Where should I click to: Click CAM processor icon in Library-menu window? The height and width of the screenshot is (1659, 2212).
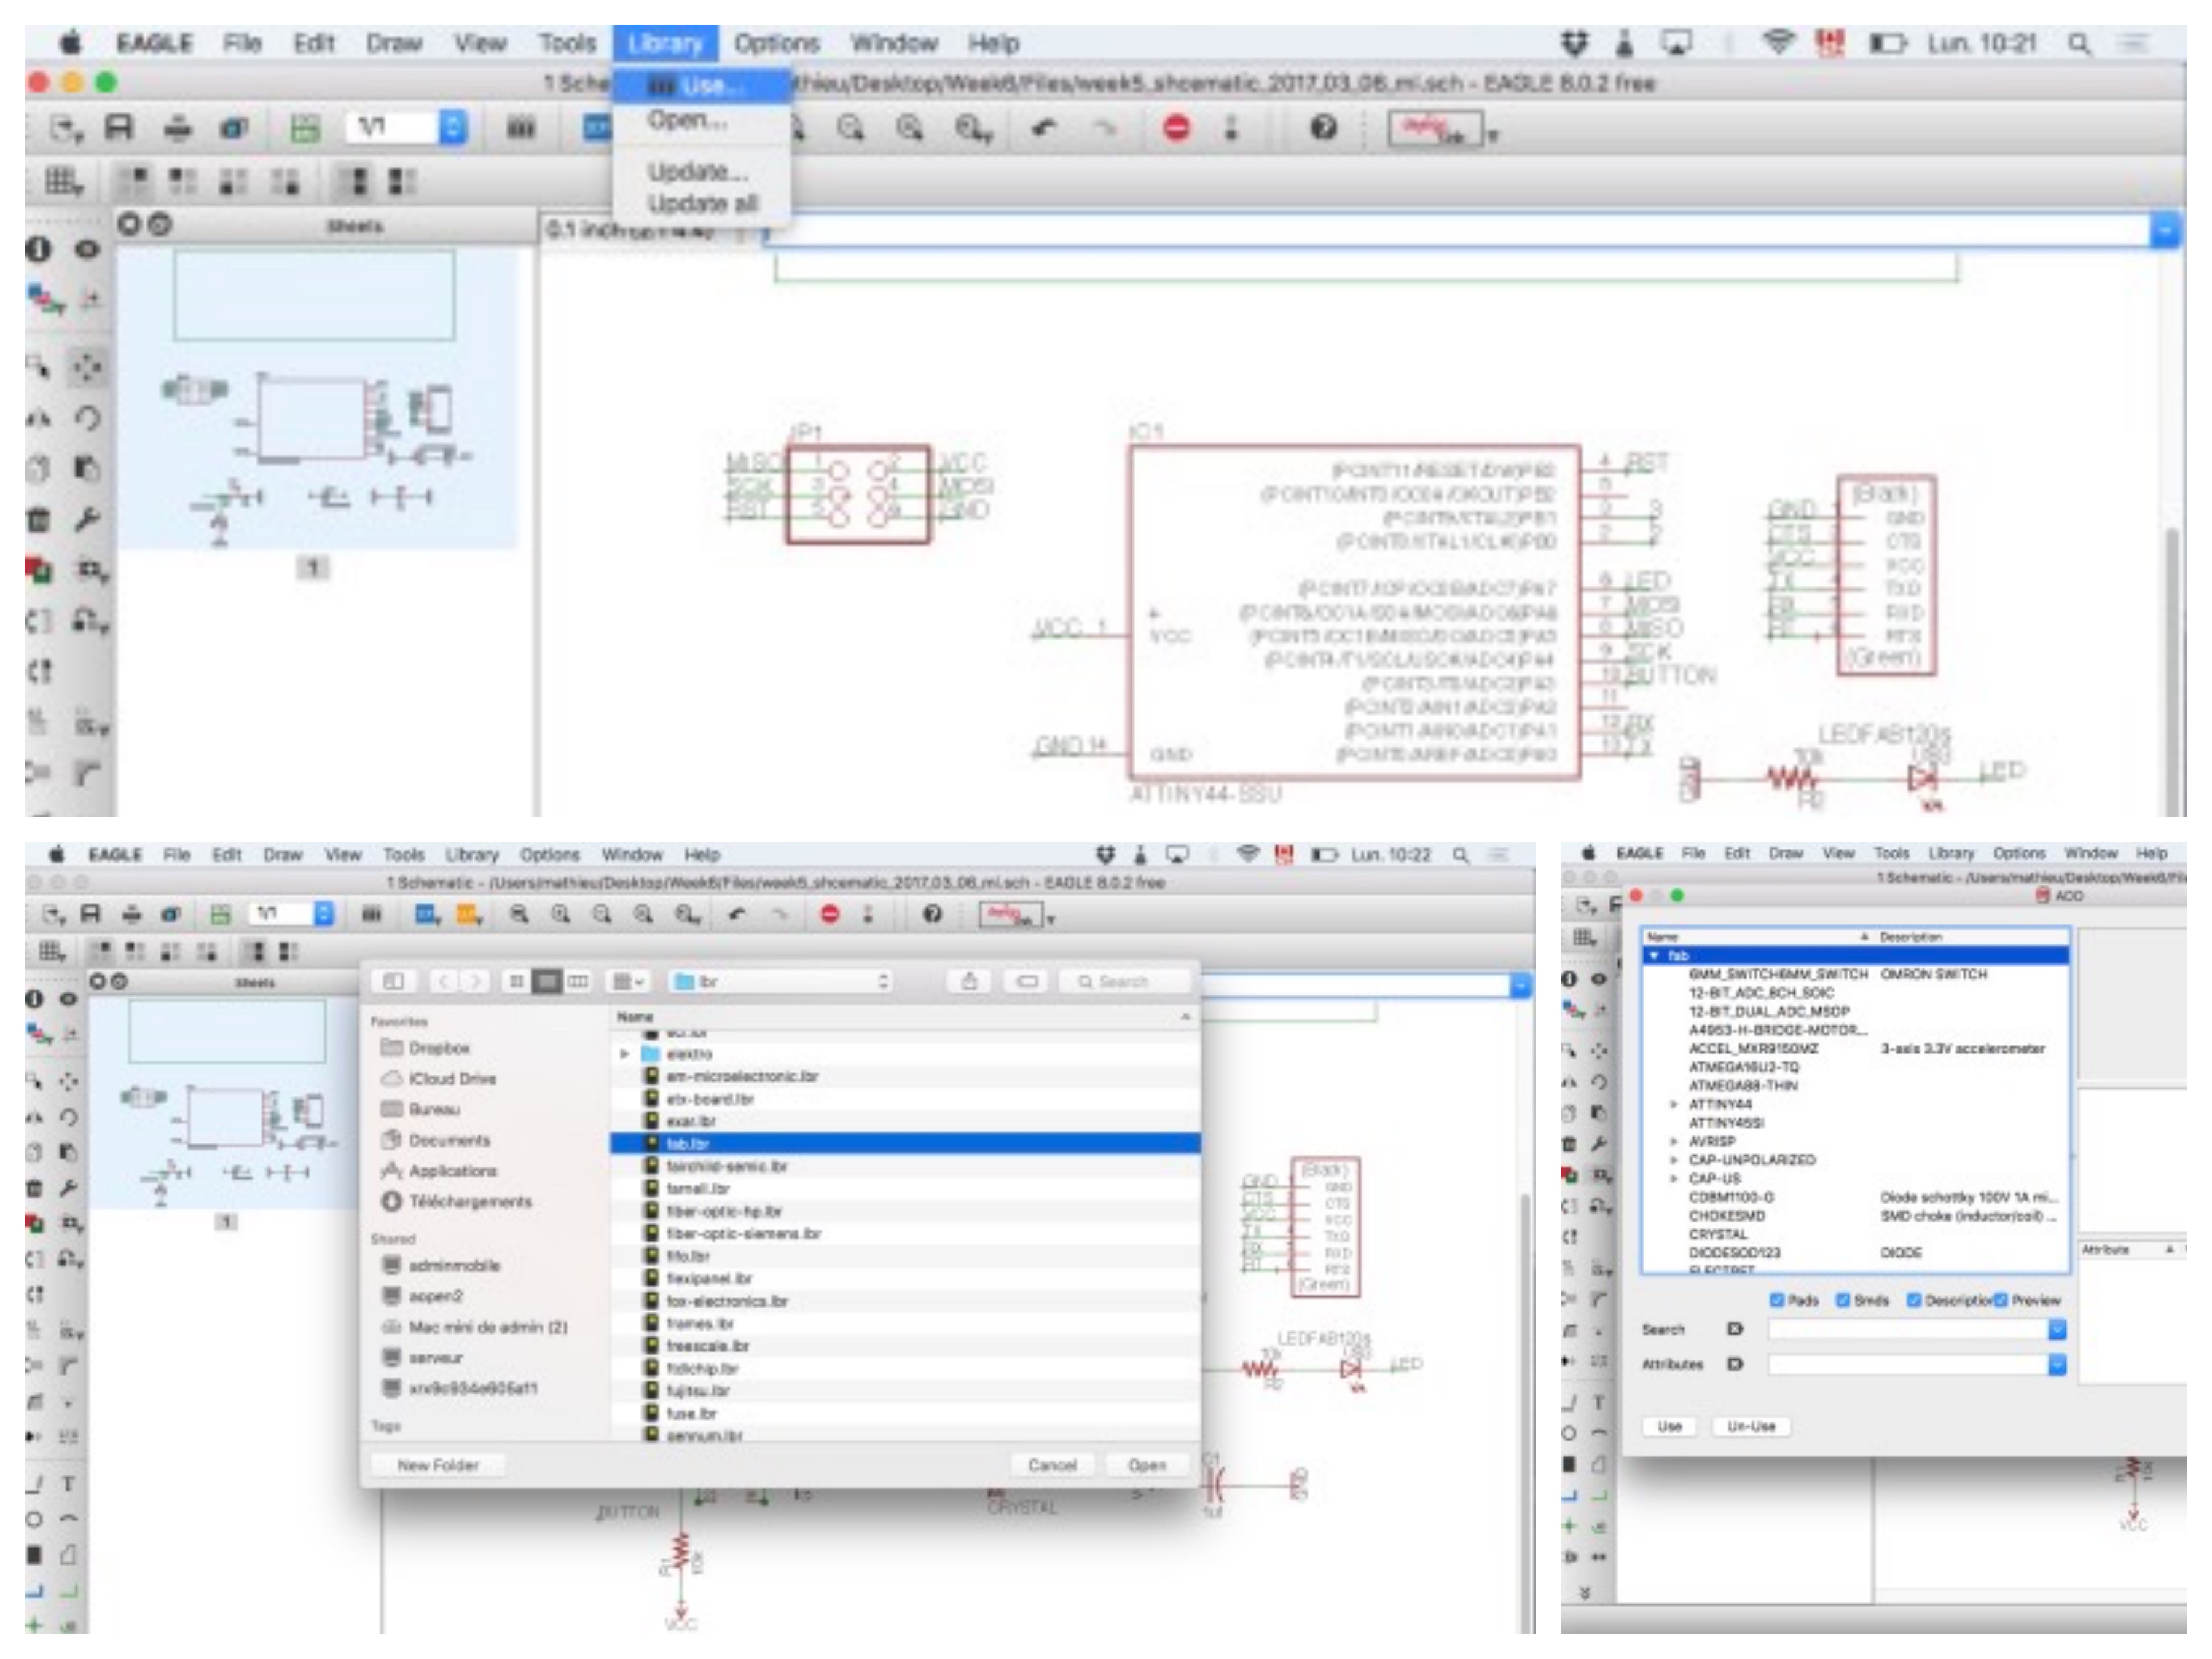click(234, 128)
